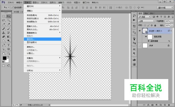Reset to default black and white colors
This screenshot has height=107, width=175.
(3, 62)
